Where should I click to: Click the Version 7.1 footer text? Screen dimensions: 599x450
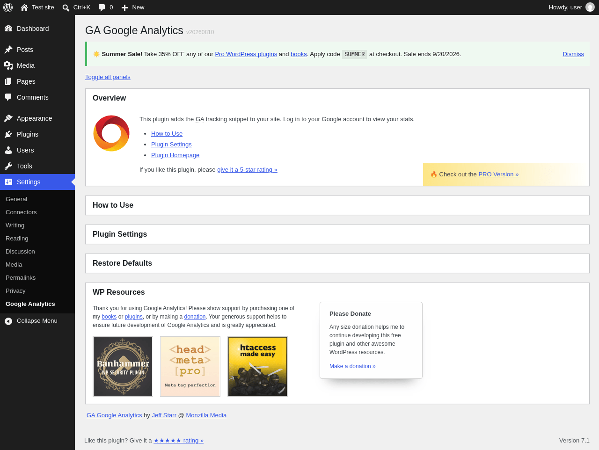574,441
